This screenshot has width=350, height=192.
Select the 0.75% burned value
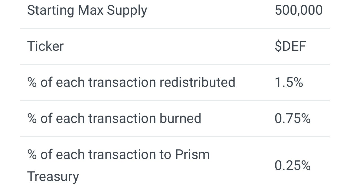point(293,118)
